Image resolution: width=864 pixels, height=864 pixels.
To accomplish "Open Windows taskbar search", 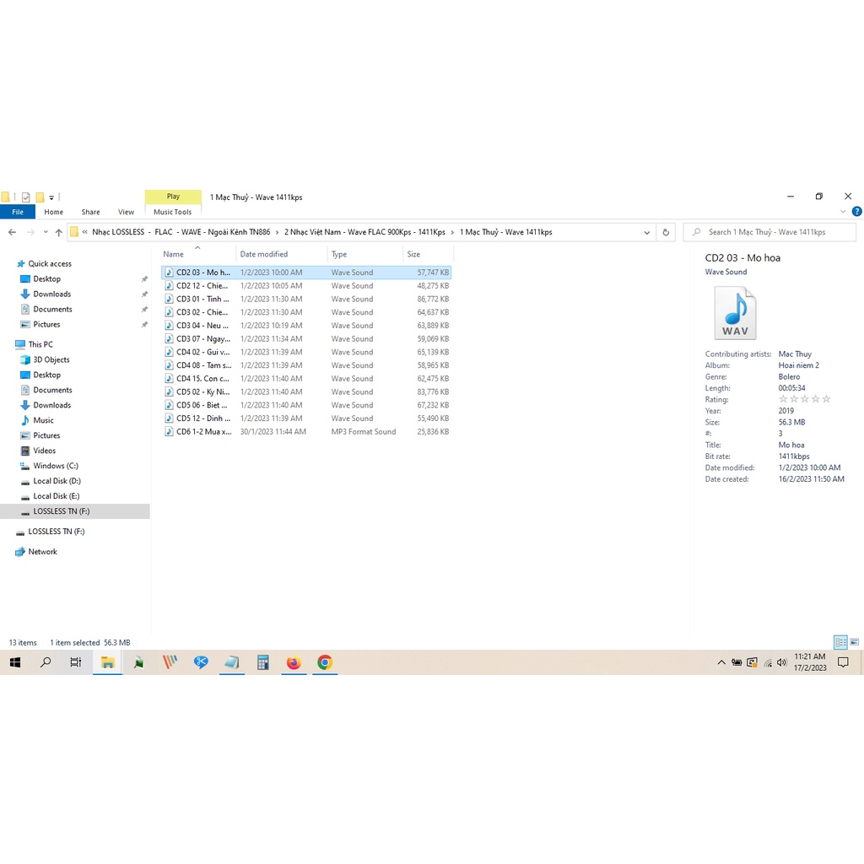I will (x=46, y=663).
